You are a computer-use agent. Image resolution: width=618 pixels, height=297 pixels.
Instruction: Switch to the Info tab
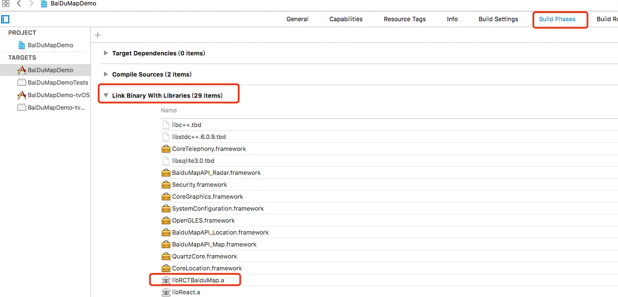coord(452,19)
